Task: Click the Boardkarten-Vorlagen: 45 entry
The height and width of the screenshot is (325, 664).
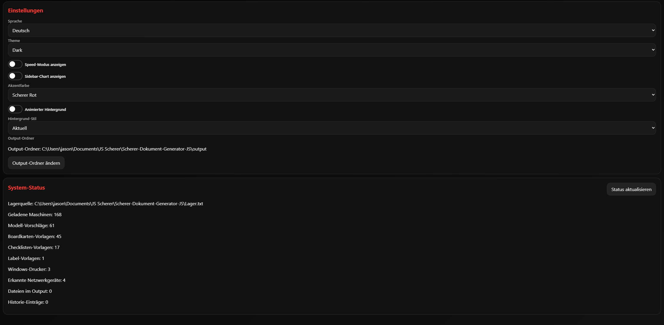Action: pyautogui.click(x=35, y=236)
